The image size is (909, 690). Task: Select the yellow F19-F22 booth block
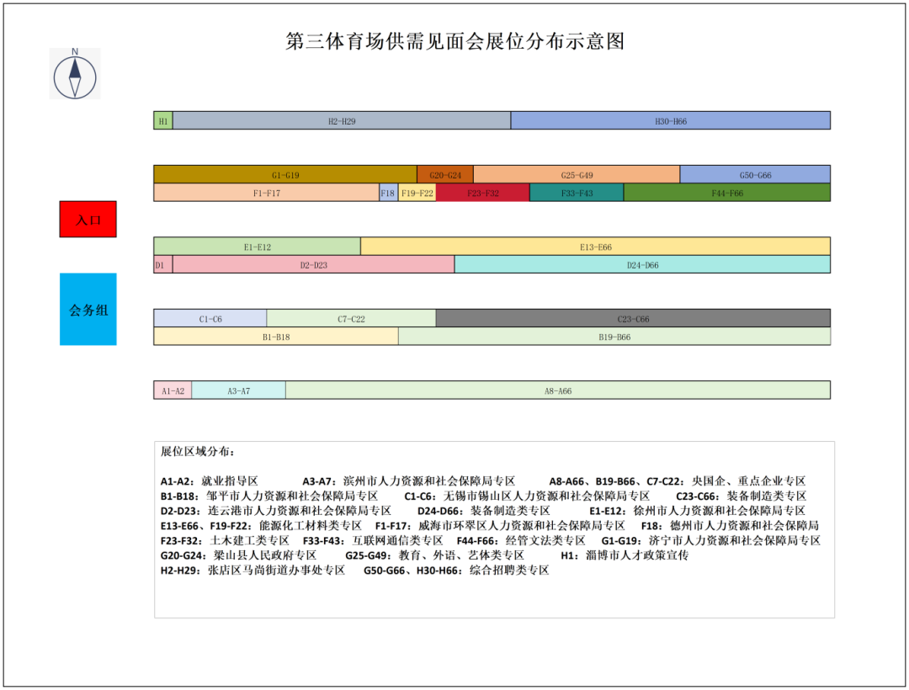click(x=417, y=193)
